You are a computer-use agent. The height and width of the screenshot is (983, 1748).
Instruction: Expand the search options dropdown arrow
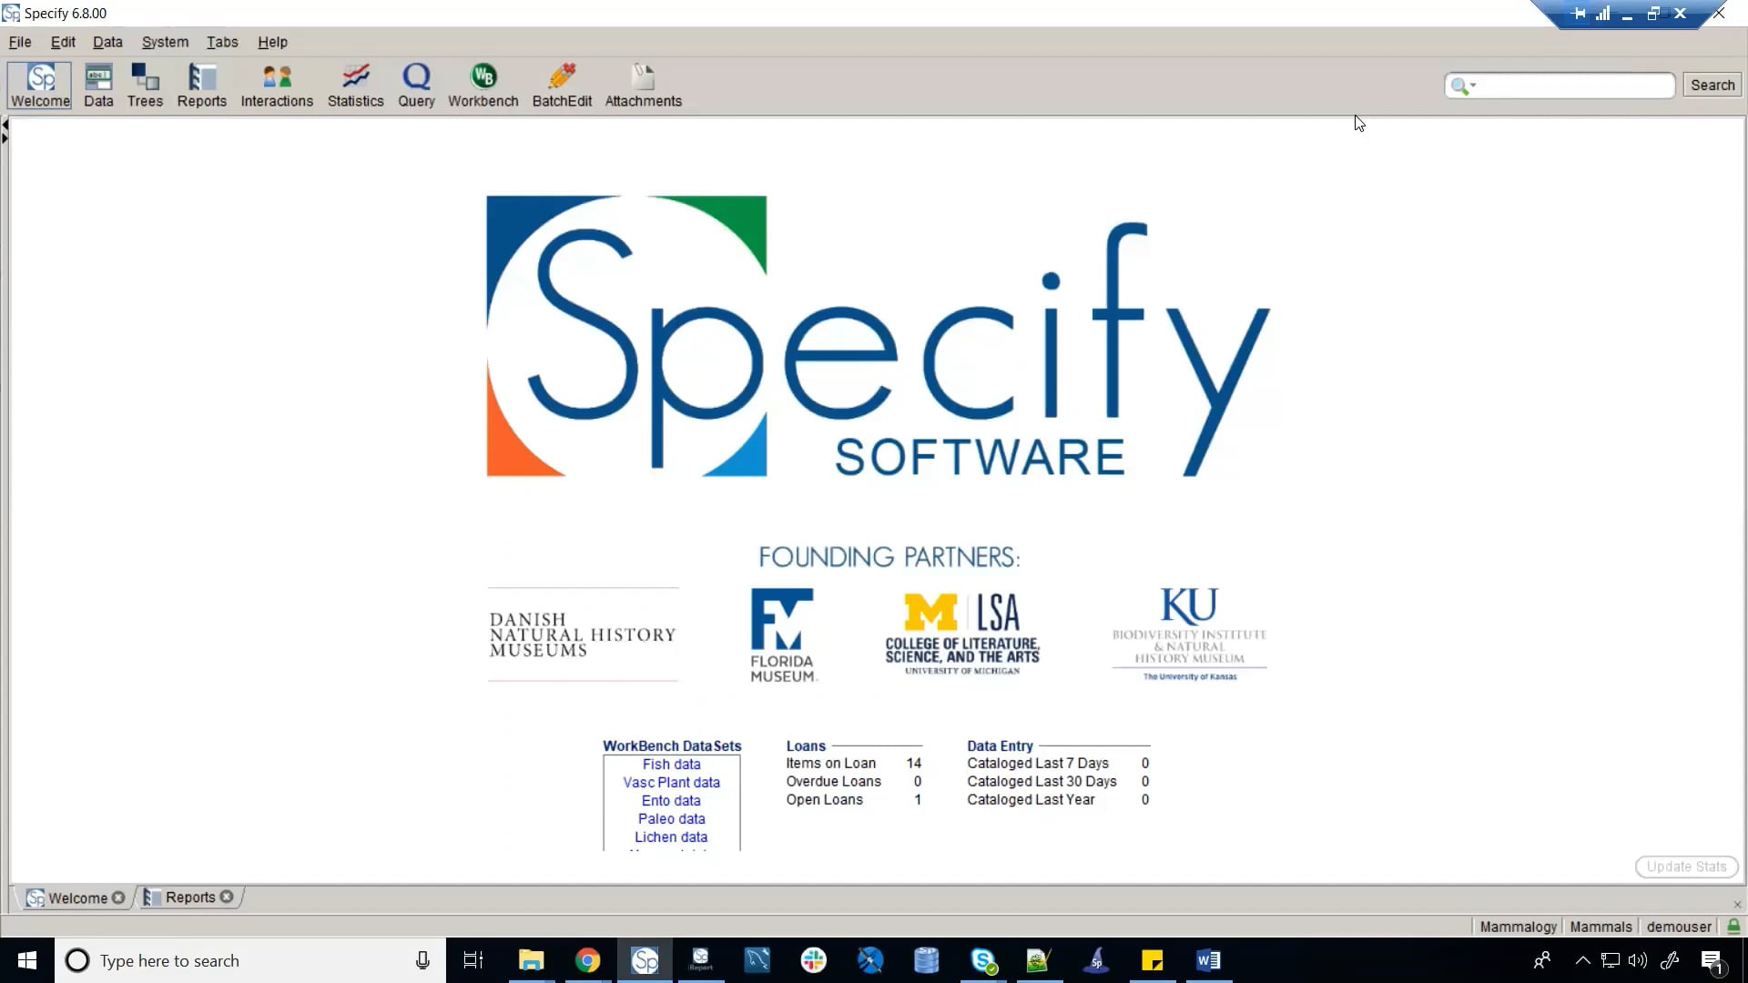pyautogui.click(x=1473, y=86)
